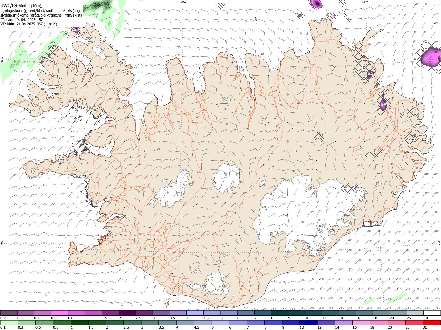Click the light periwinkle 5 swatch in rain scale
Screen dimensions: 441x330
[220, 322]
